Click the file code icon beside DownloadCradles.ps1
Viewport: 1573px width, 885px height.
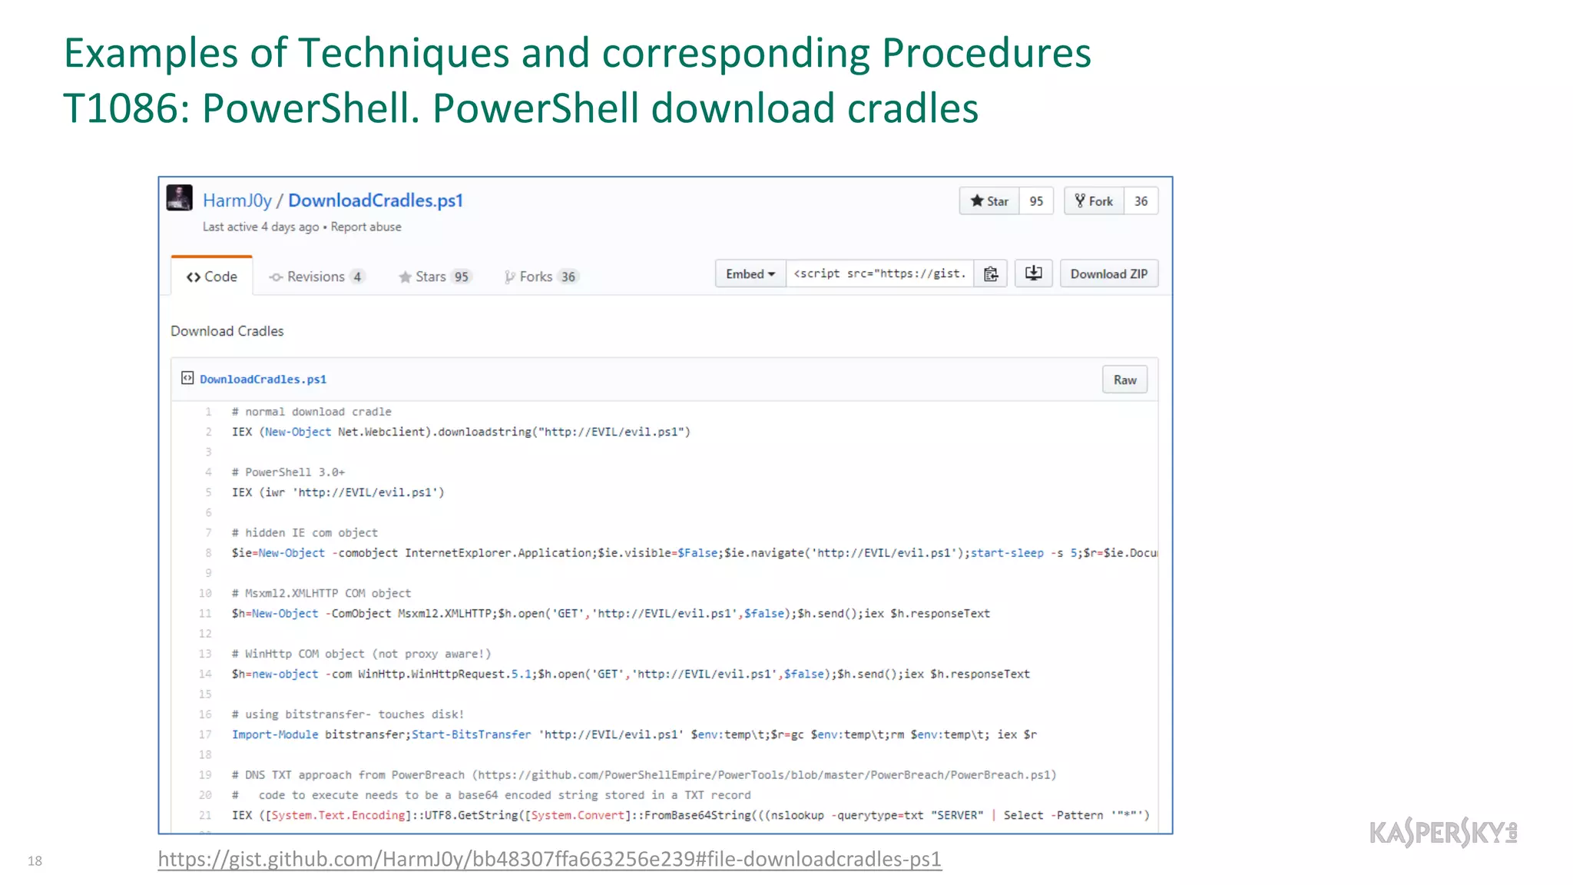tap(187, 378)
